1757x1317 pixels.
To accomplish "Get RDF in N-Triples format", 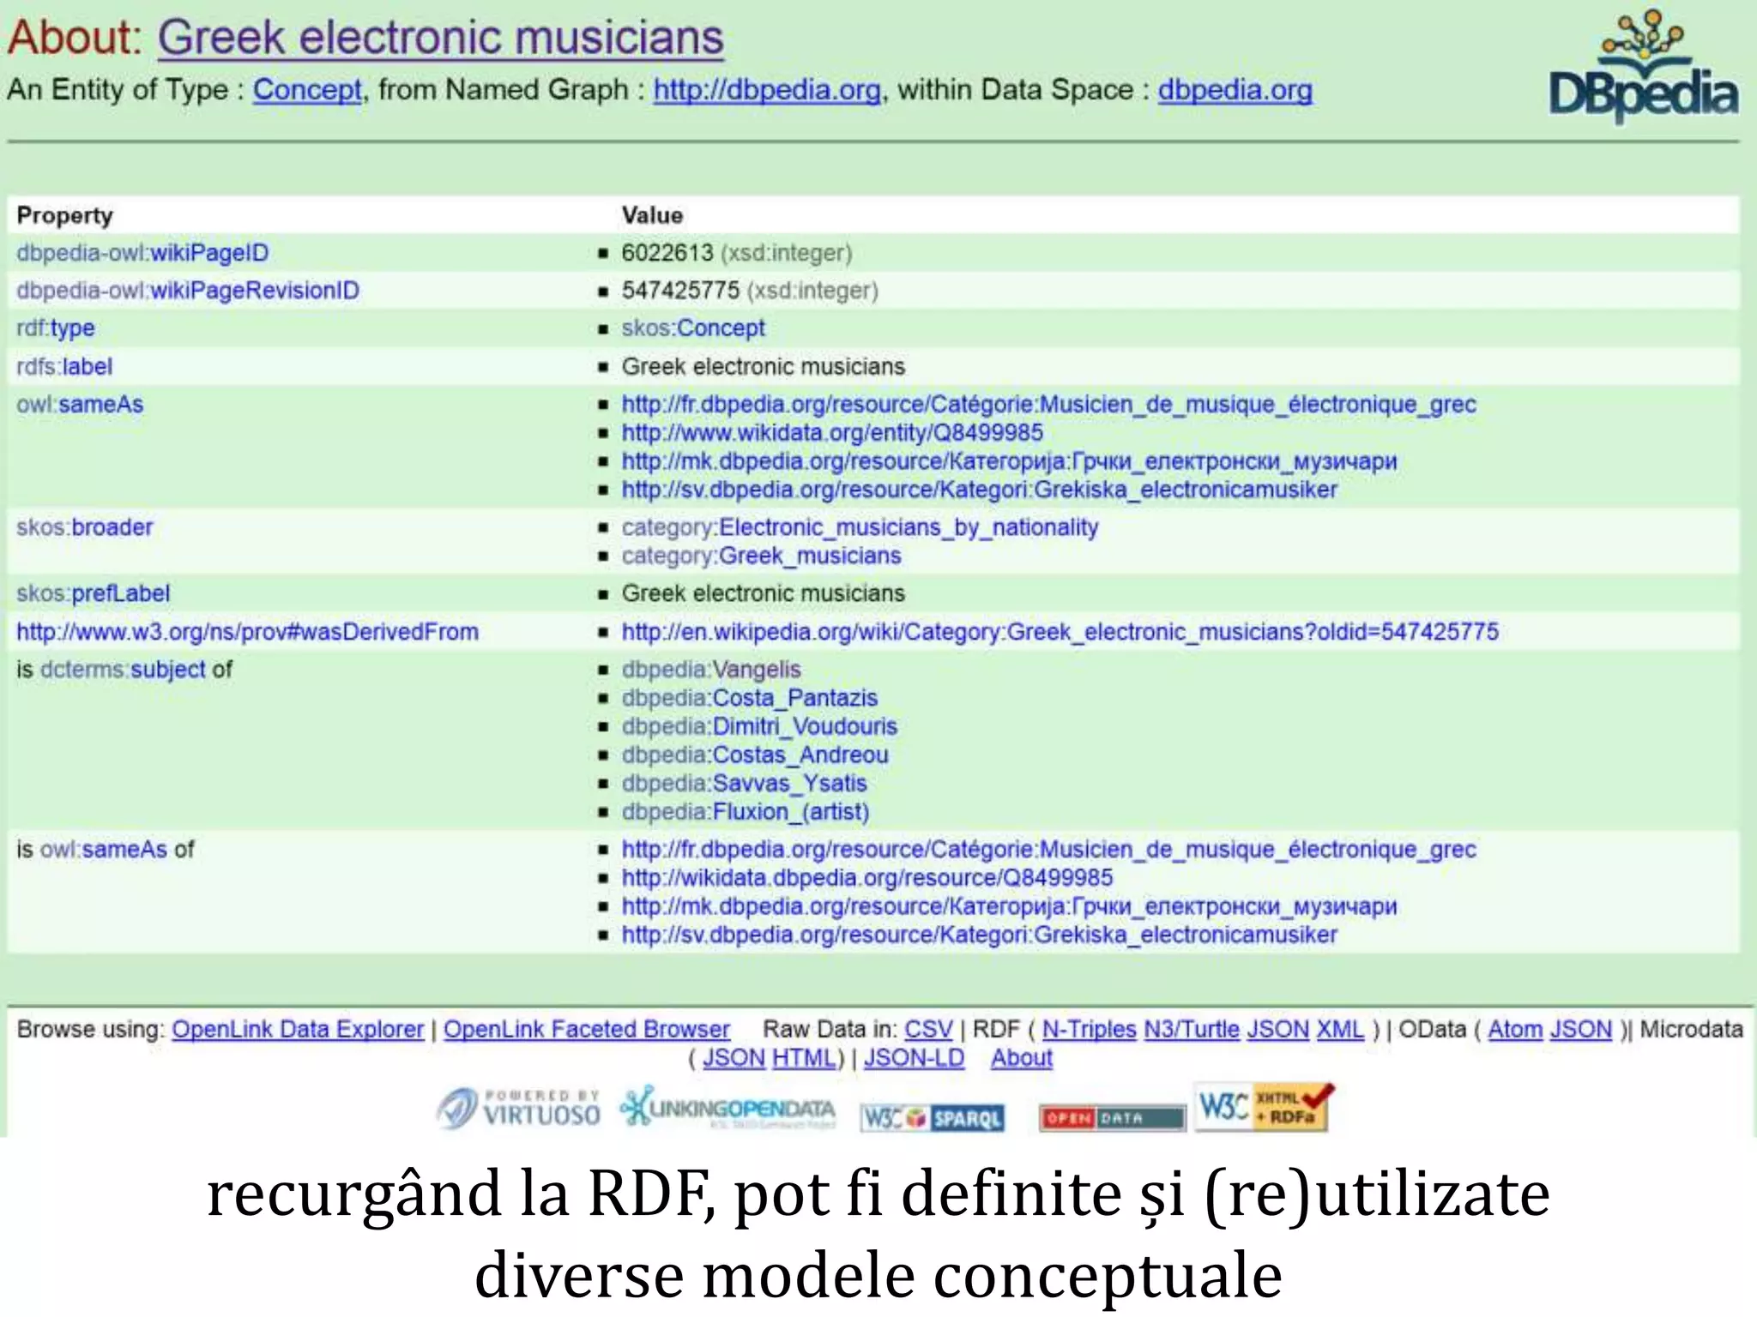I will coord(1089,1029).
